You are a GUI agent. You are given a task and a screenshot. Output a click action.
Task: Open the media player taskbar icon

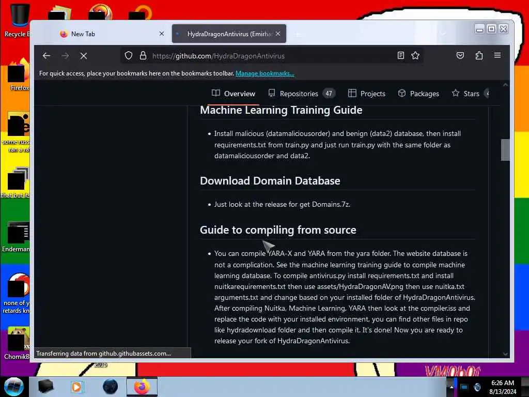[76, 387]
